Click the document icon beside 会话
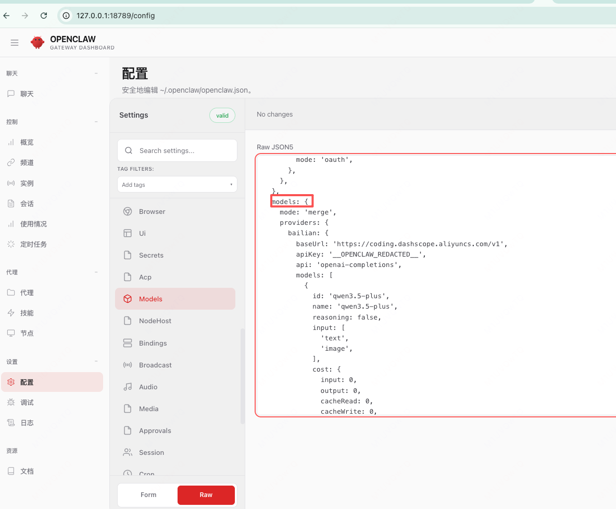Screen dimensions: 616x509 point(11,203)
